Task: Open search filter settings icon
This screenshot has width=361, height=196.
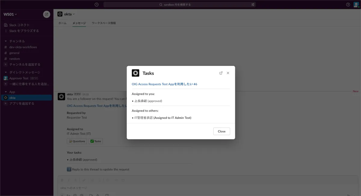Action: [x=253, y=5]
